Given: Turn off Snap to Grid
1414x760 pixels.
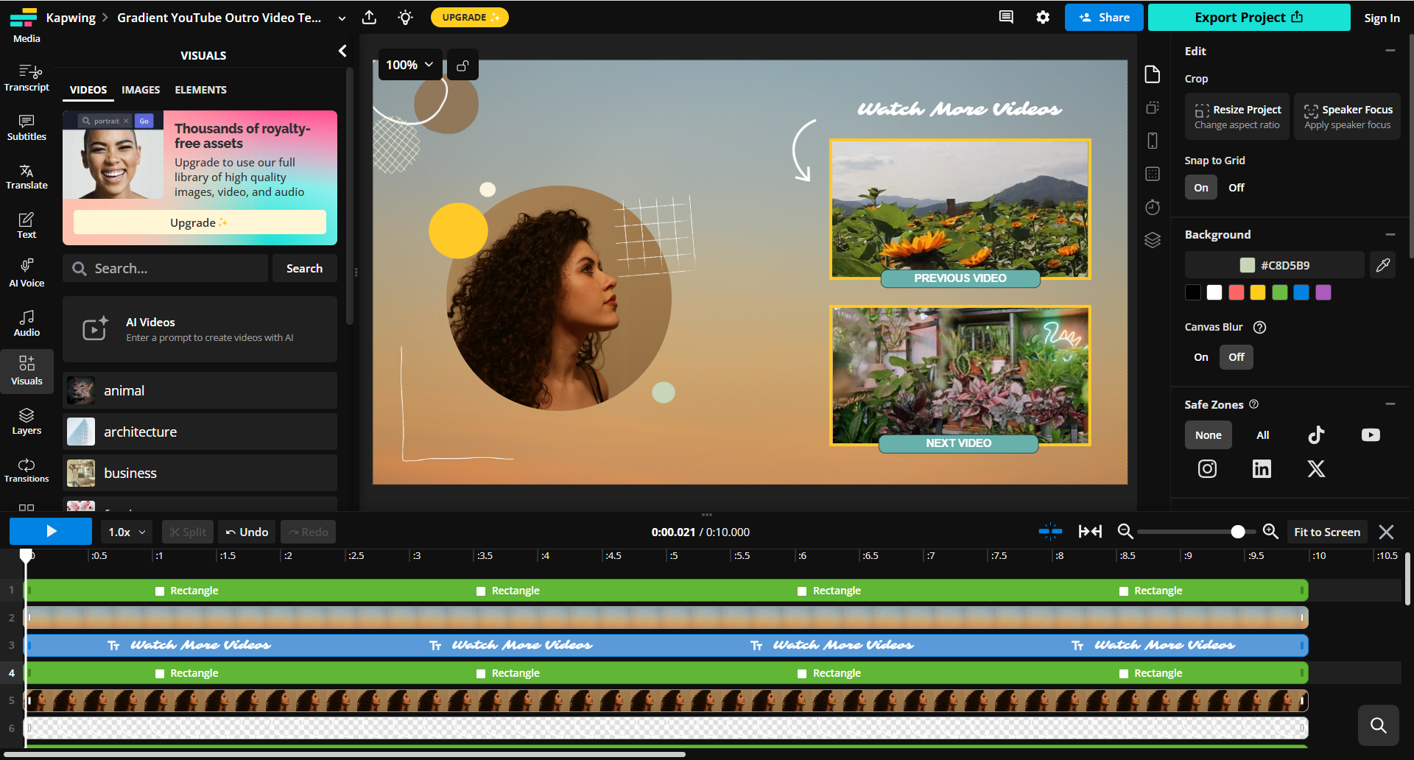Looking at the screenshot, I should [1236, 187].
